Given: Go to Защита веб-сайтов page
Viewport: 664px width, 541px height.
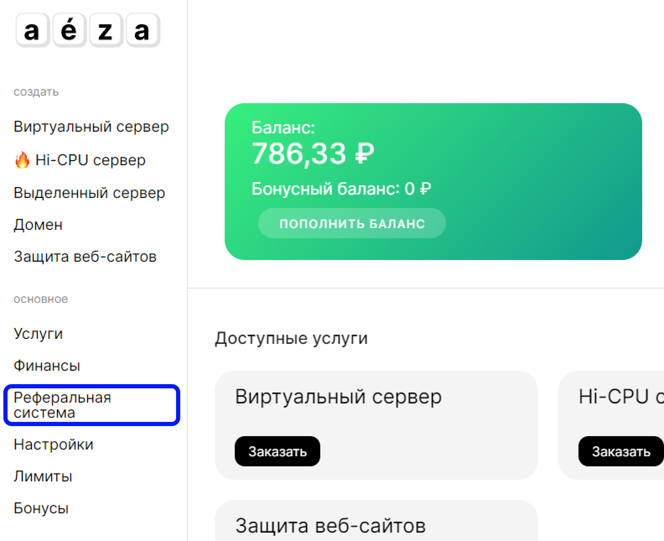Looking at the screenshot, I should point(85,256).
